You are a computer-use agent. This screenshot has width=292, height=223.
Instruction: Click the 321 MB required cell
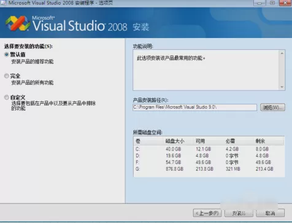pos(233,169)
